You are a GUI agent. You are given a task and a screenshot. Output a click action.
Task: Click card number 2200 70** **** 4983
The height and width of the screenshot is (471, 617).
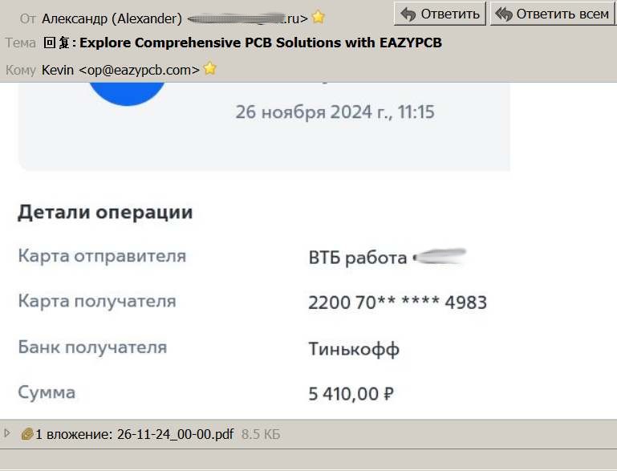tap(397, 302)
